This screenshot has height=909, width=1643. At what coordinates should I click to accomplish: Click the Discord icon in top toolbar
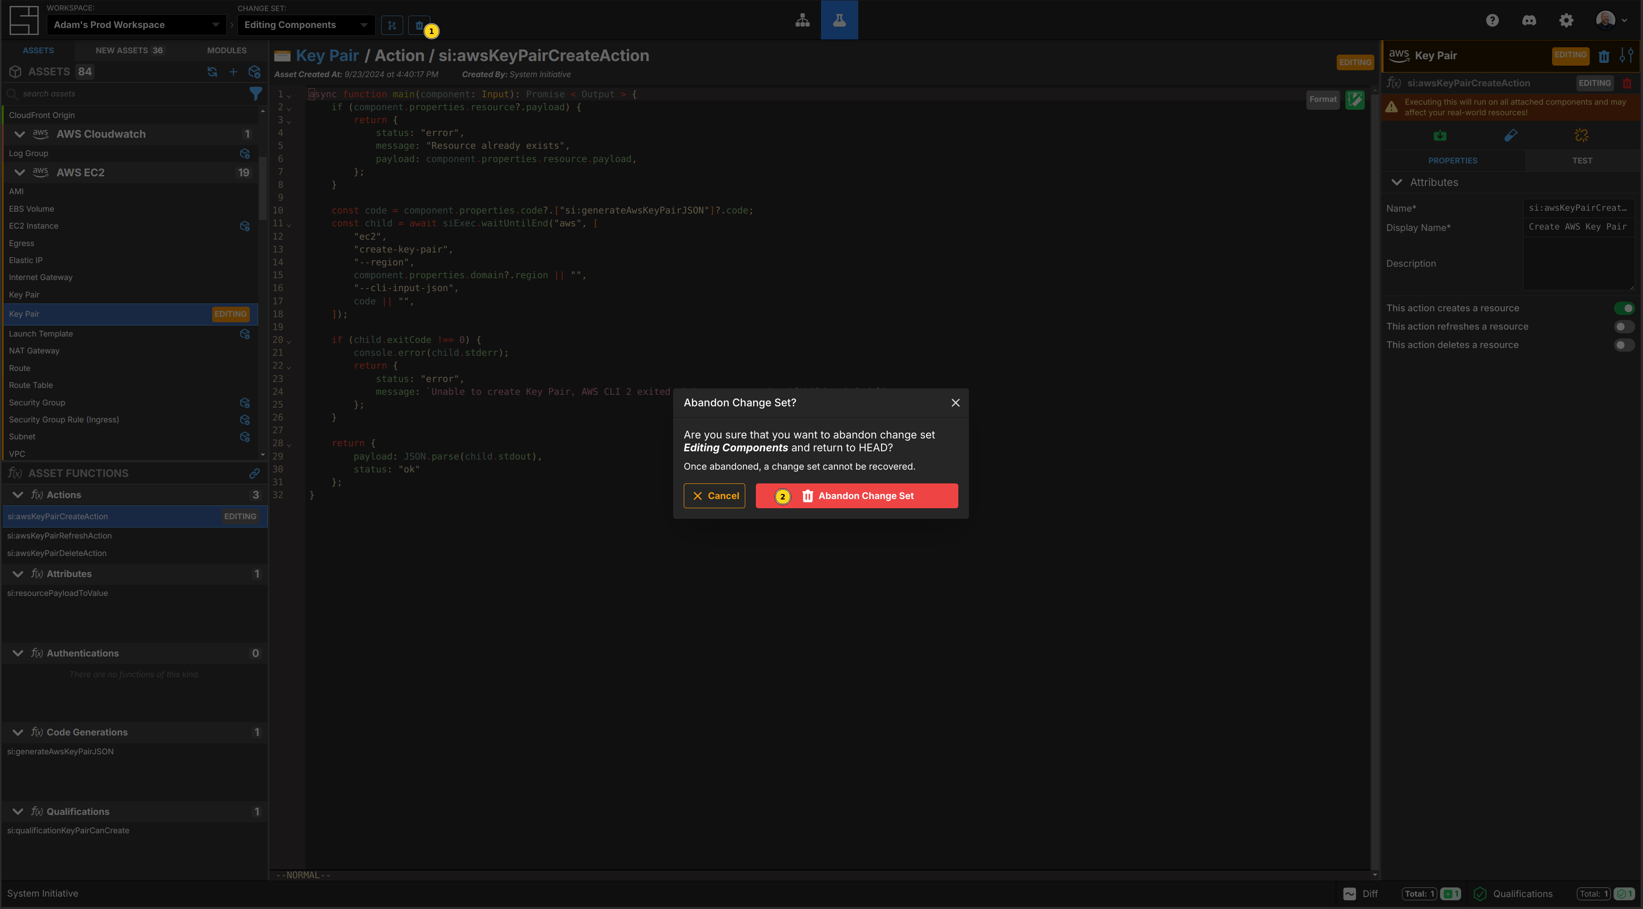(1529, 20)
